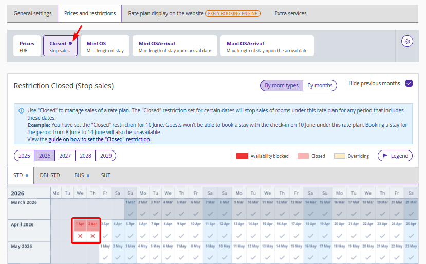Click the checkmark under 1 May

105,258
